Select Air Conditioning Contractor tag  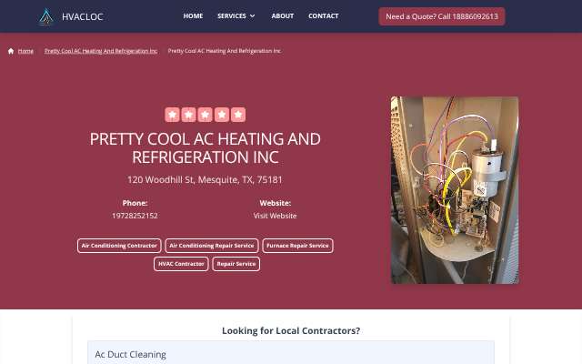119,246
